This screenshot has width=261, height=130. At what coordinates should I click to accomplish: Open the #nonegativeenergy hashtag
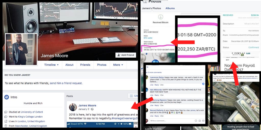pyautogui.click(x=125, y=118)
